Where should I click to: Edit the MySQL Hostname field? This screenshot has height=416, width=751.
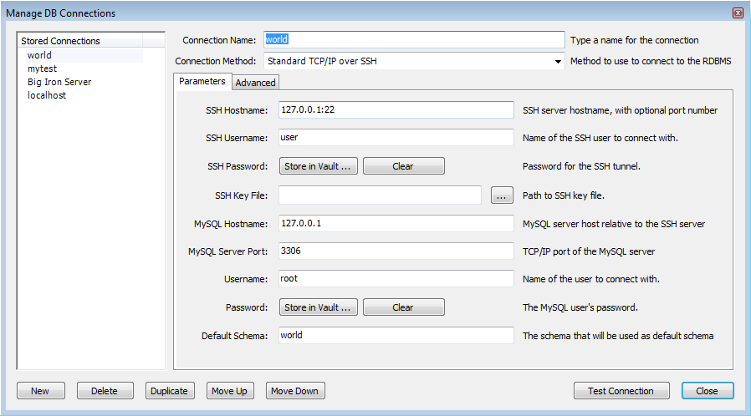click(396, 224)
